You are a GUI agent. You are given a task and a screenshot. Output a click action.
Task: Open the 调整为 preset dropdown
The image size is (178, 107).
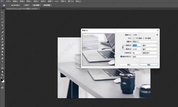[145, 42]
